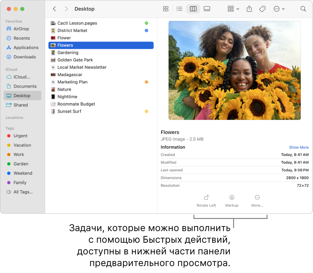This screenshot has height=273, width=313.
Task: Go back with the left chevron button
Action: point(54,9)
